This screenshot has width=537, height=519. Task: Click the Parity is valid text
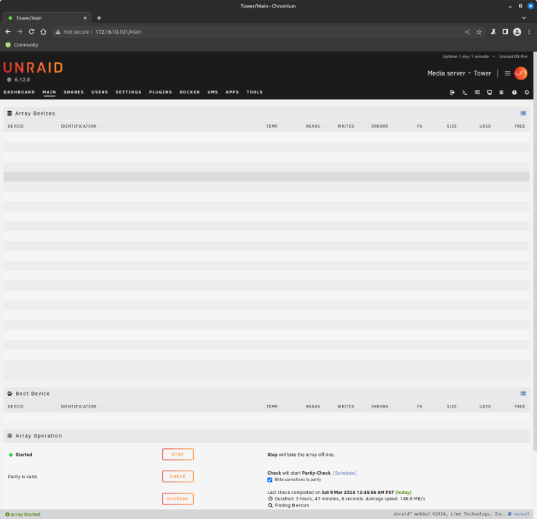[23, 477]
